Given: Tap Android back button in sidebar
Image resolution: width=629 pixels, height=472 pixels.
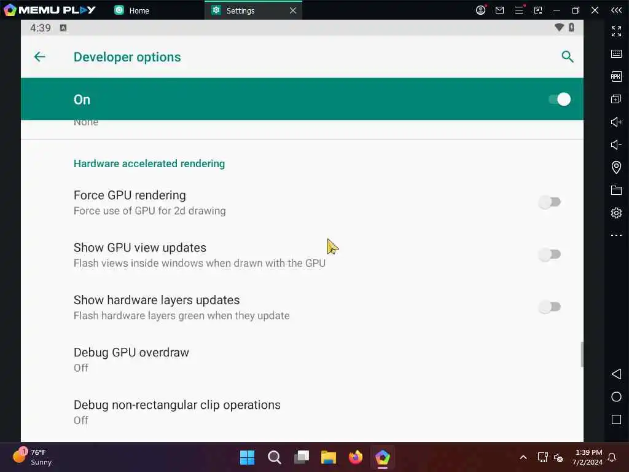Looking at the screenshot, I should (x=616, y=374).
